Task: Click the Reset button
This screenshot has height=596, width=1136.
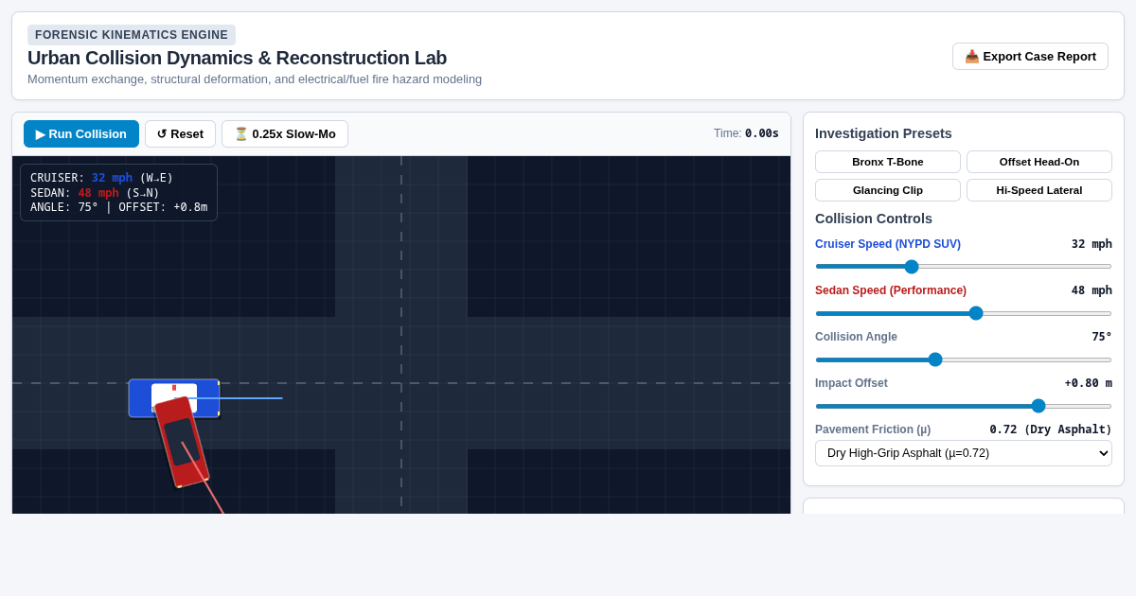Action: pos(180,134)
